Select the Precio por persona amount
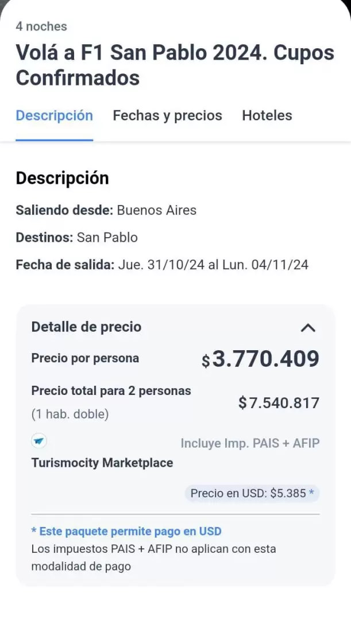 [x=261, y=358]
